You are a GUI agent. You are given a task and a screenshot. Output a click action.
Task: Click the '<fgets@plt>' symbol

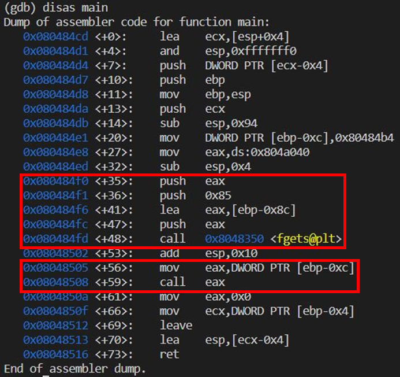pyautogui.click(x=306, y=239)
